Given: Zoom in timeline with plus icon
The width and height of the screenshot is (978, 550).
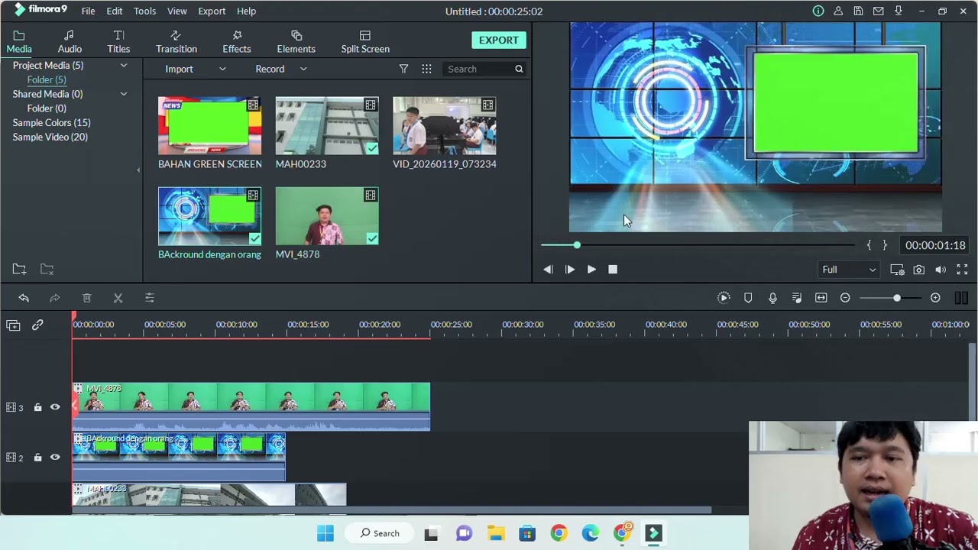Looking at the screenshot, I should [x=935, y=298].
